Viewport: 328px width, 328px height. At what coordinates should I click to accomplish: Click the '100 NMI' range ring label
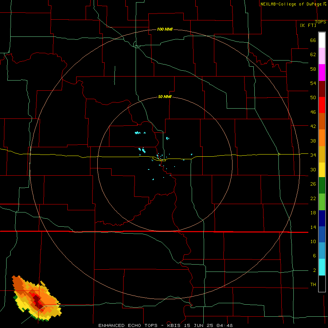165,29
